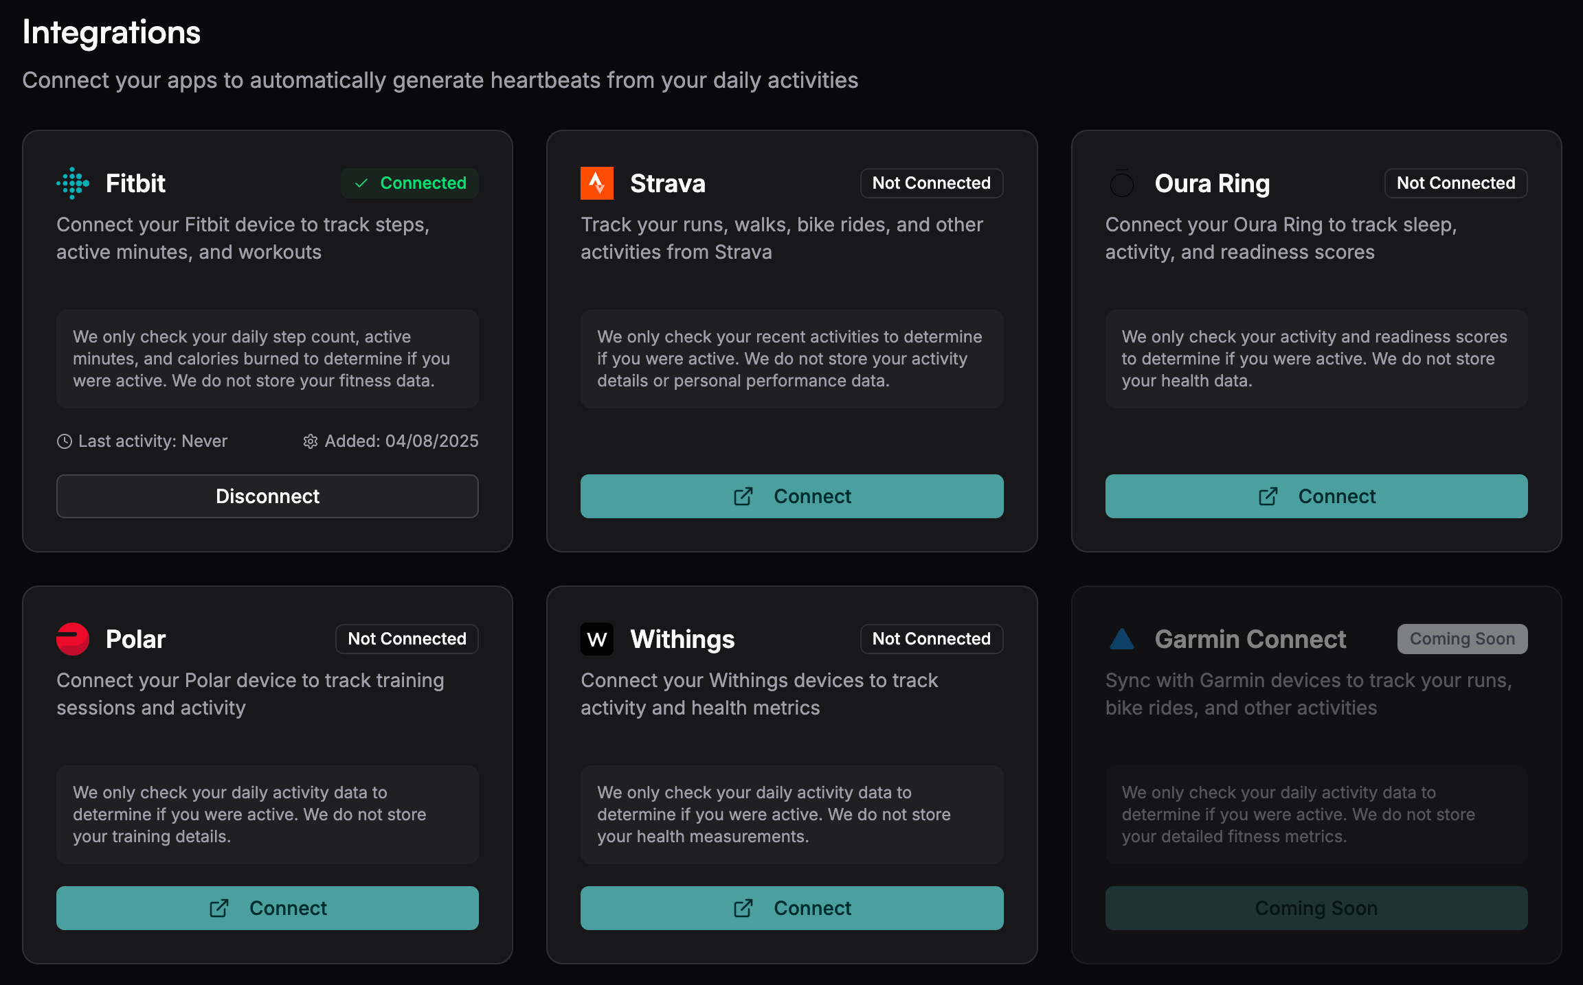This screenshot has width=1583, height=985.
Task: Connect the Polar integration
Action: tap(267, 908)
